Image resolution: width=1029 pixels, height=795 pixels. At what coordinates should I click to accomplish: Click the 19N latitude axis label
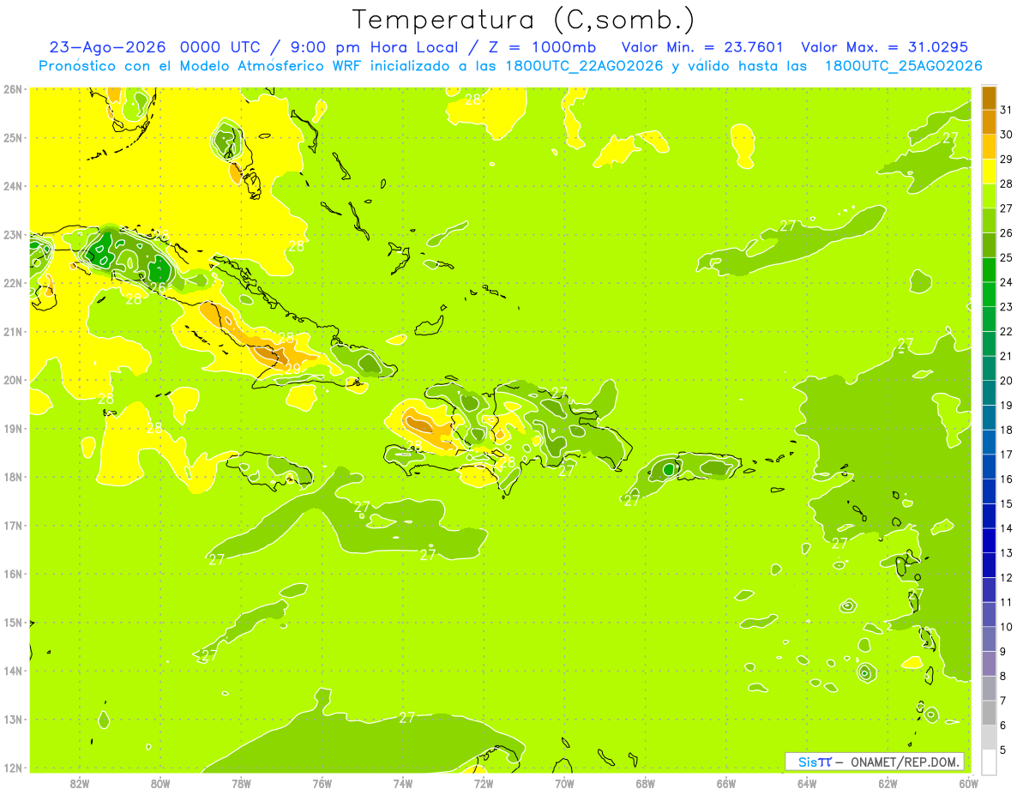pyautogui.click(x=12, y=428)
